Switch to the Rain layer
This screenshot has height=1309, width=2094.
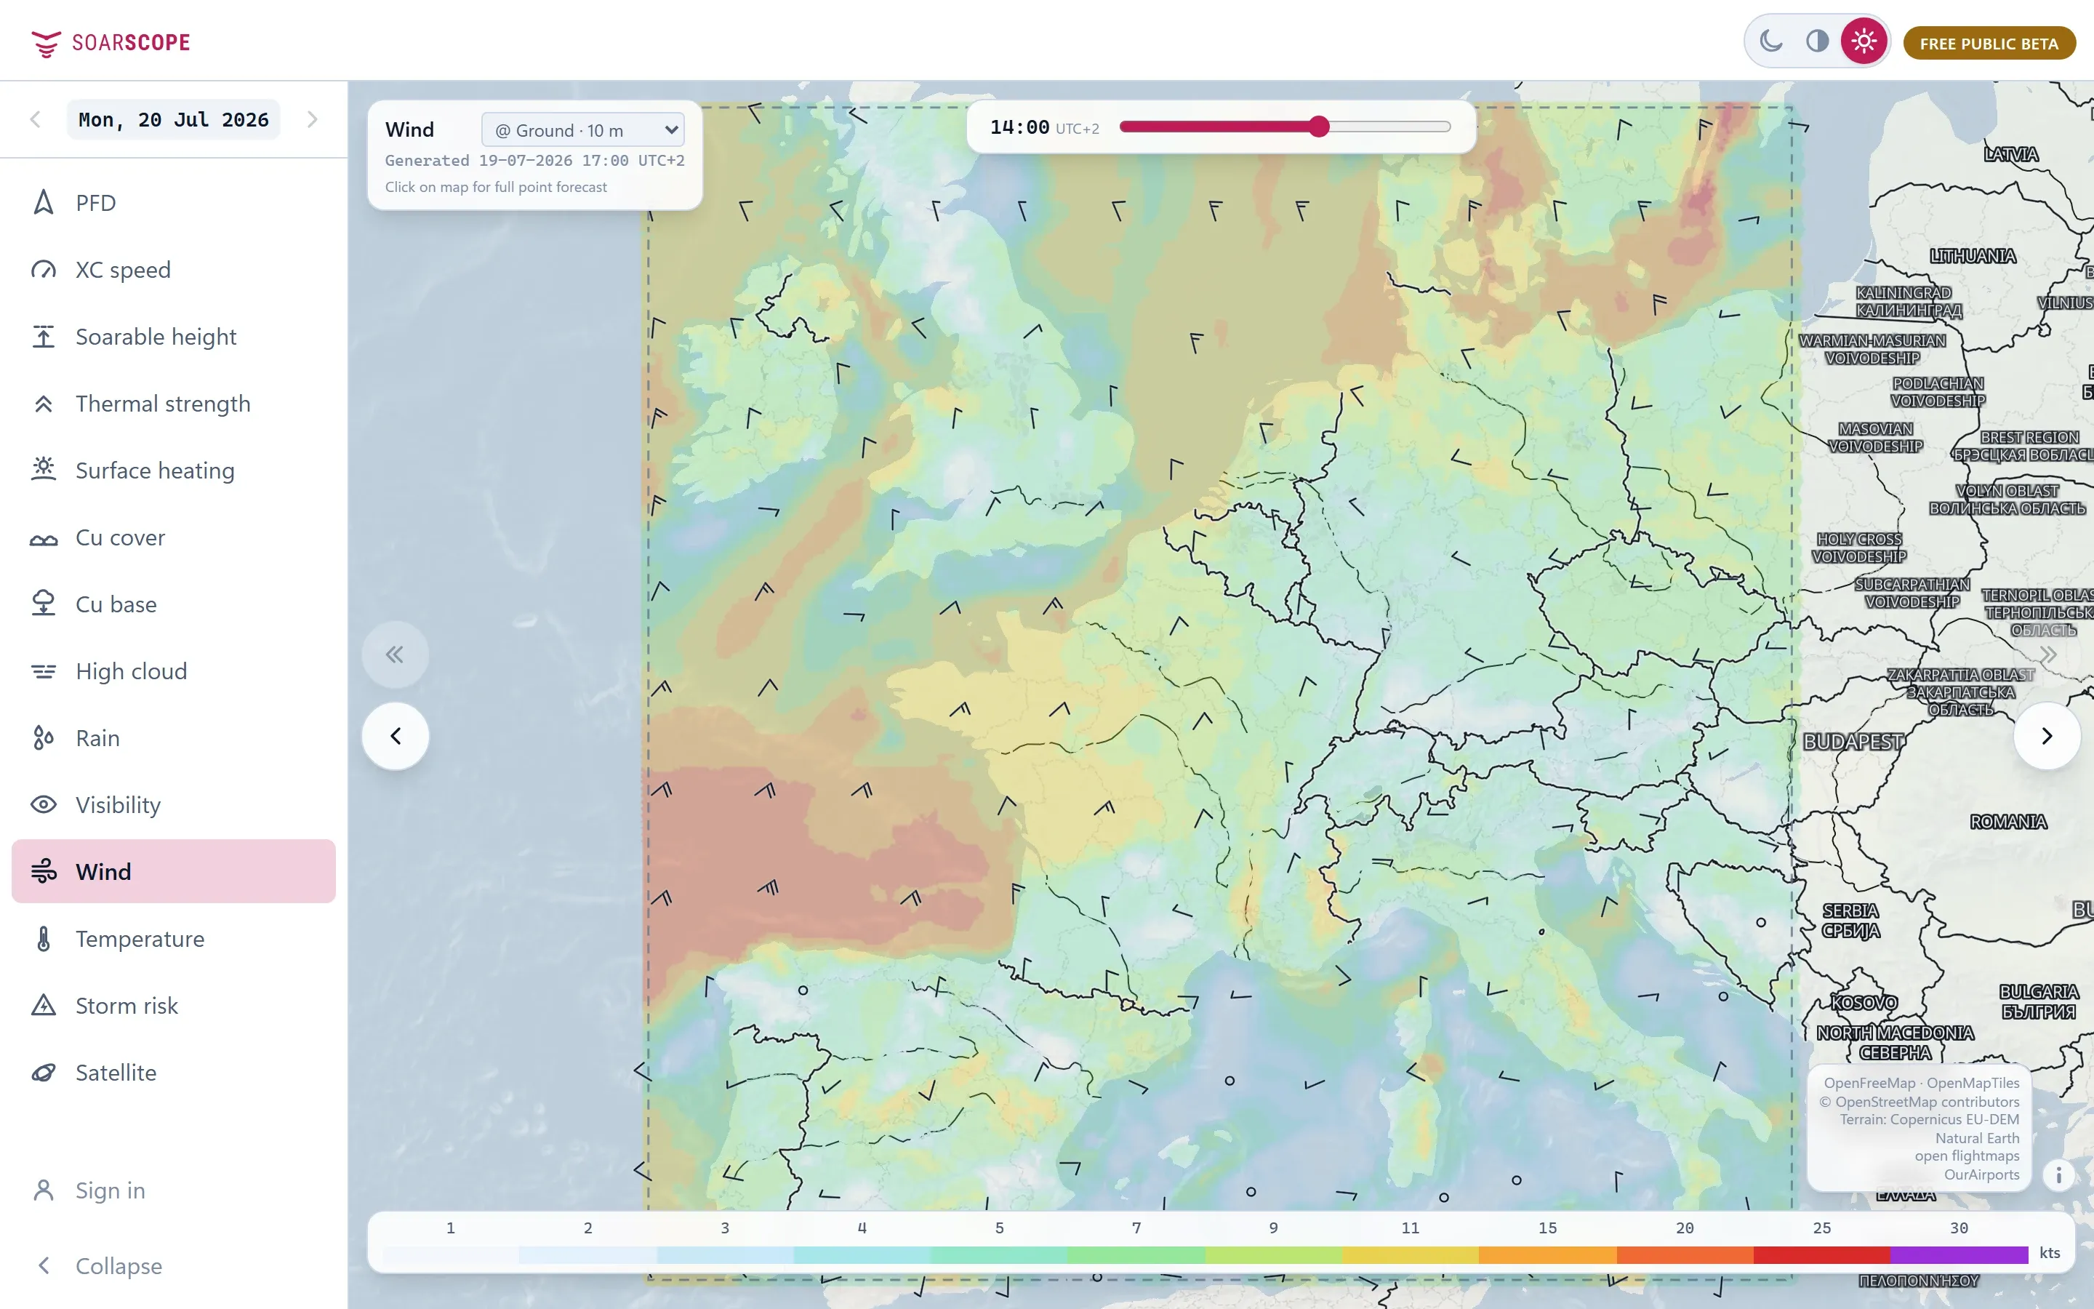[173, 737]
